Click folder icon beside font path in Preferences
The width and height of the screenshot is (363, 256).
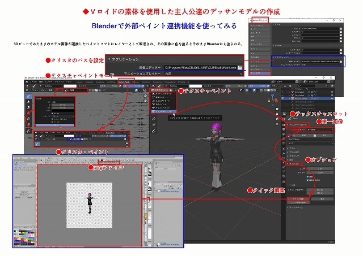pyautogui.click(x=341, y=29)
